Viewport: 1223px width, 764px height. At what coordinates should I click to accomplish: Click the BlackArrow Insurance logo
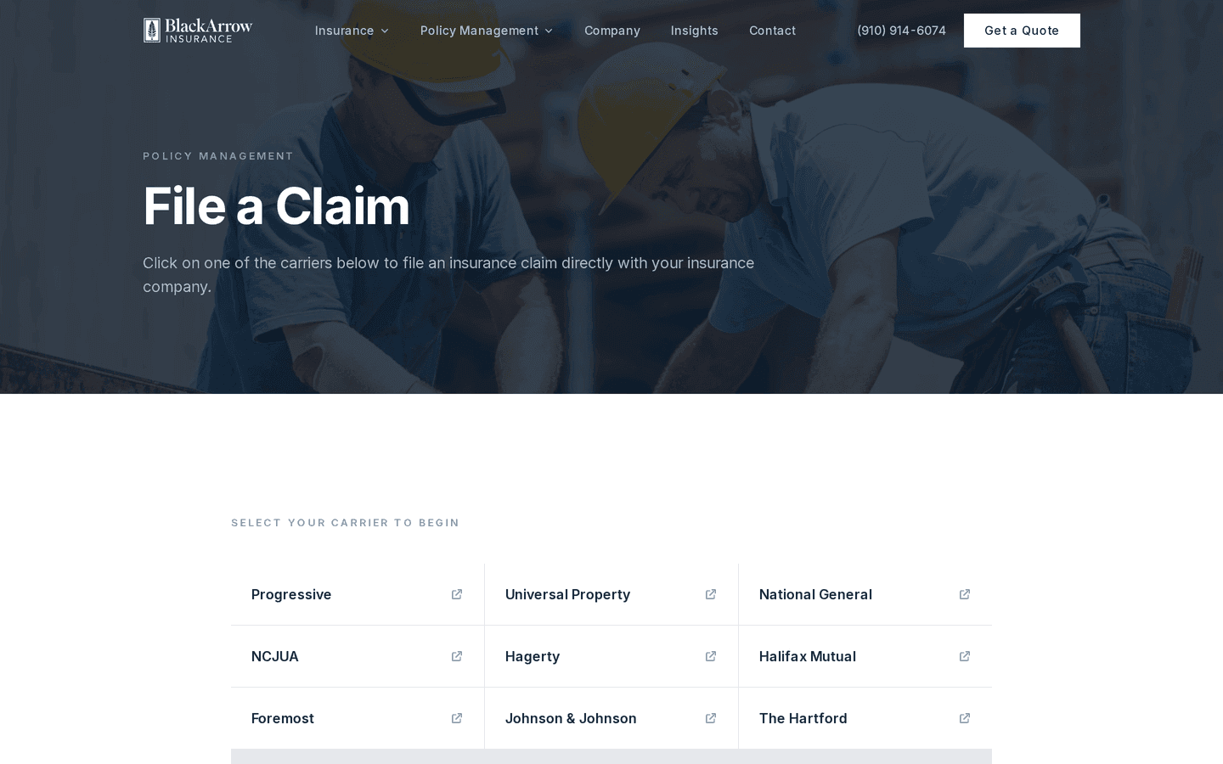(198, 31)
